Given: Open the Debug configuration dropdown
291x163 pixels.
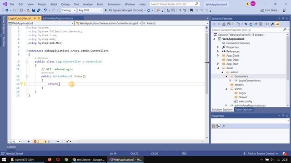Looking at the screenshot, I should 69,10.
